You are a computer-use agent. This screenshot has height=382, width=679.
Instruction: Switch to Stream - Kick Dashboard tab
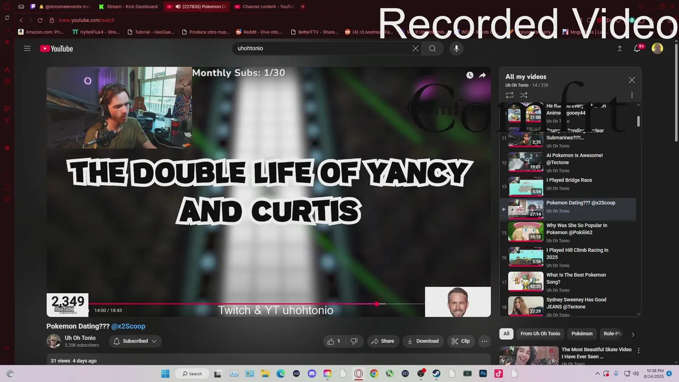[128, 7]
